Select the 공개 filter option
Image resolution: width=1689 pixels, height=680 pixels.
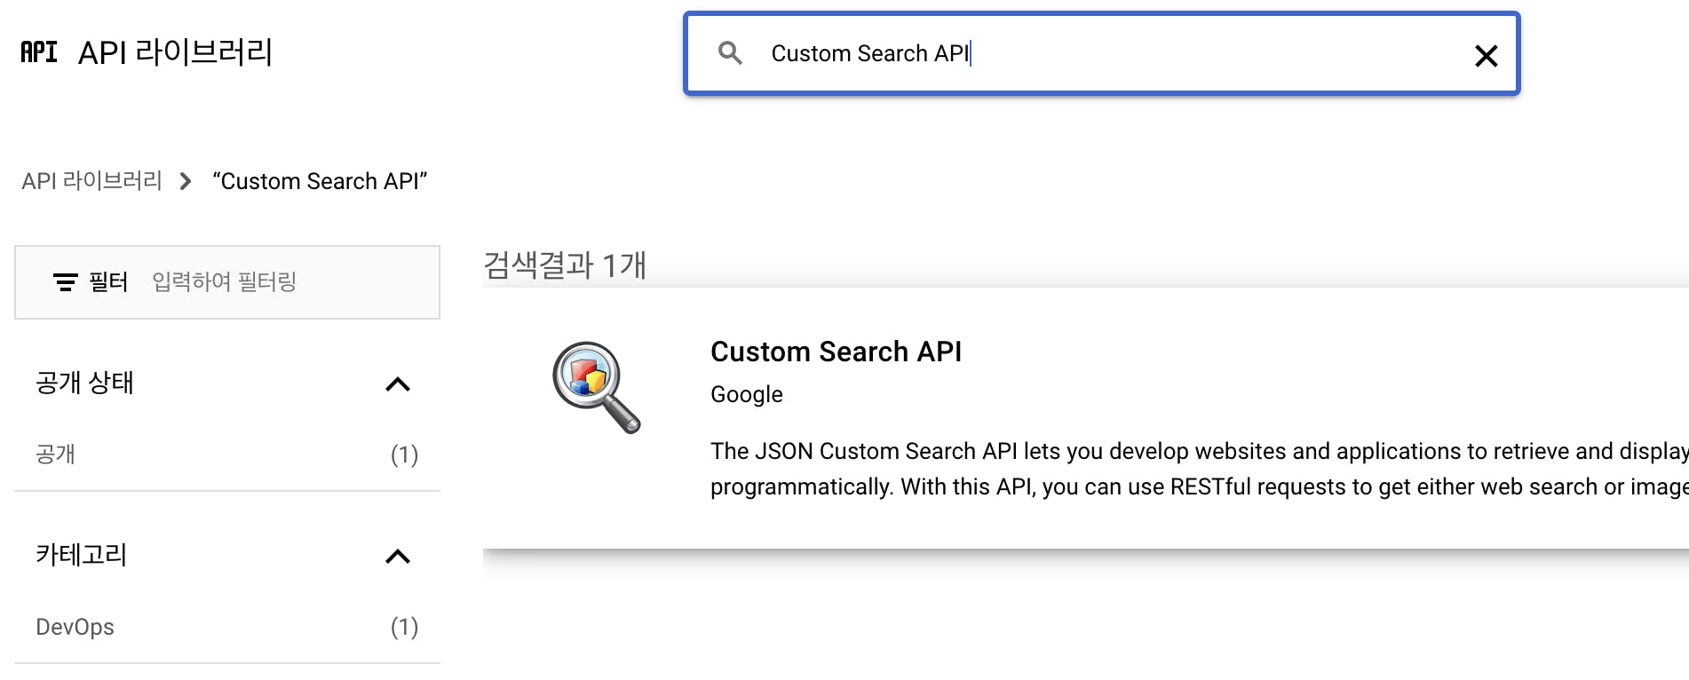point(55,455)
